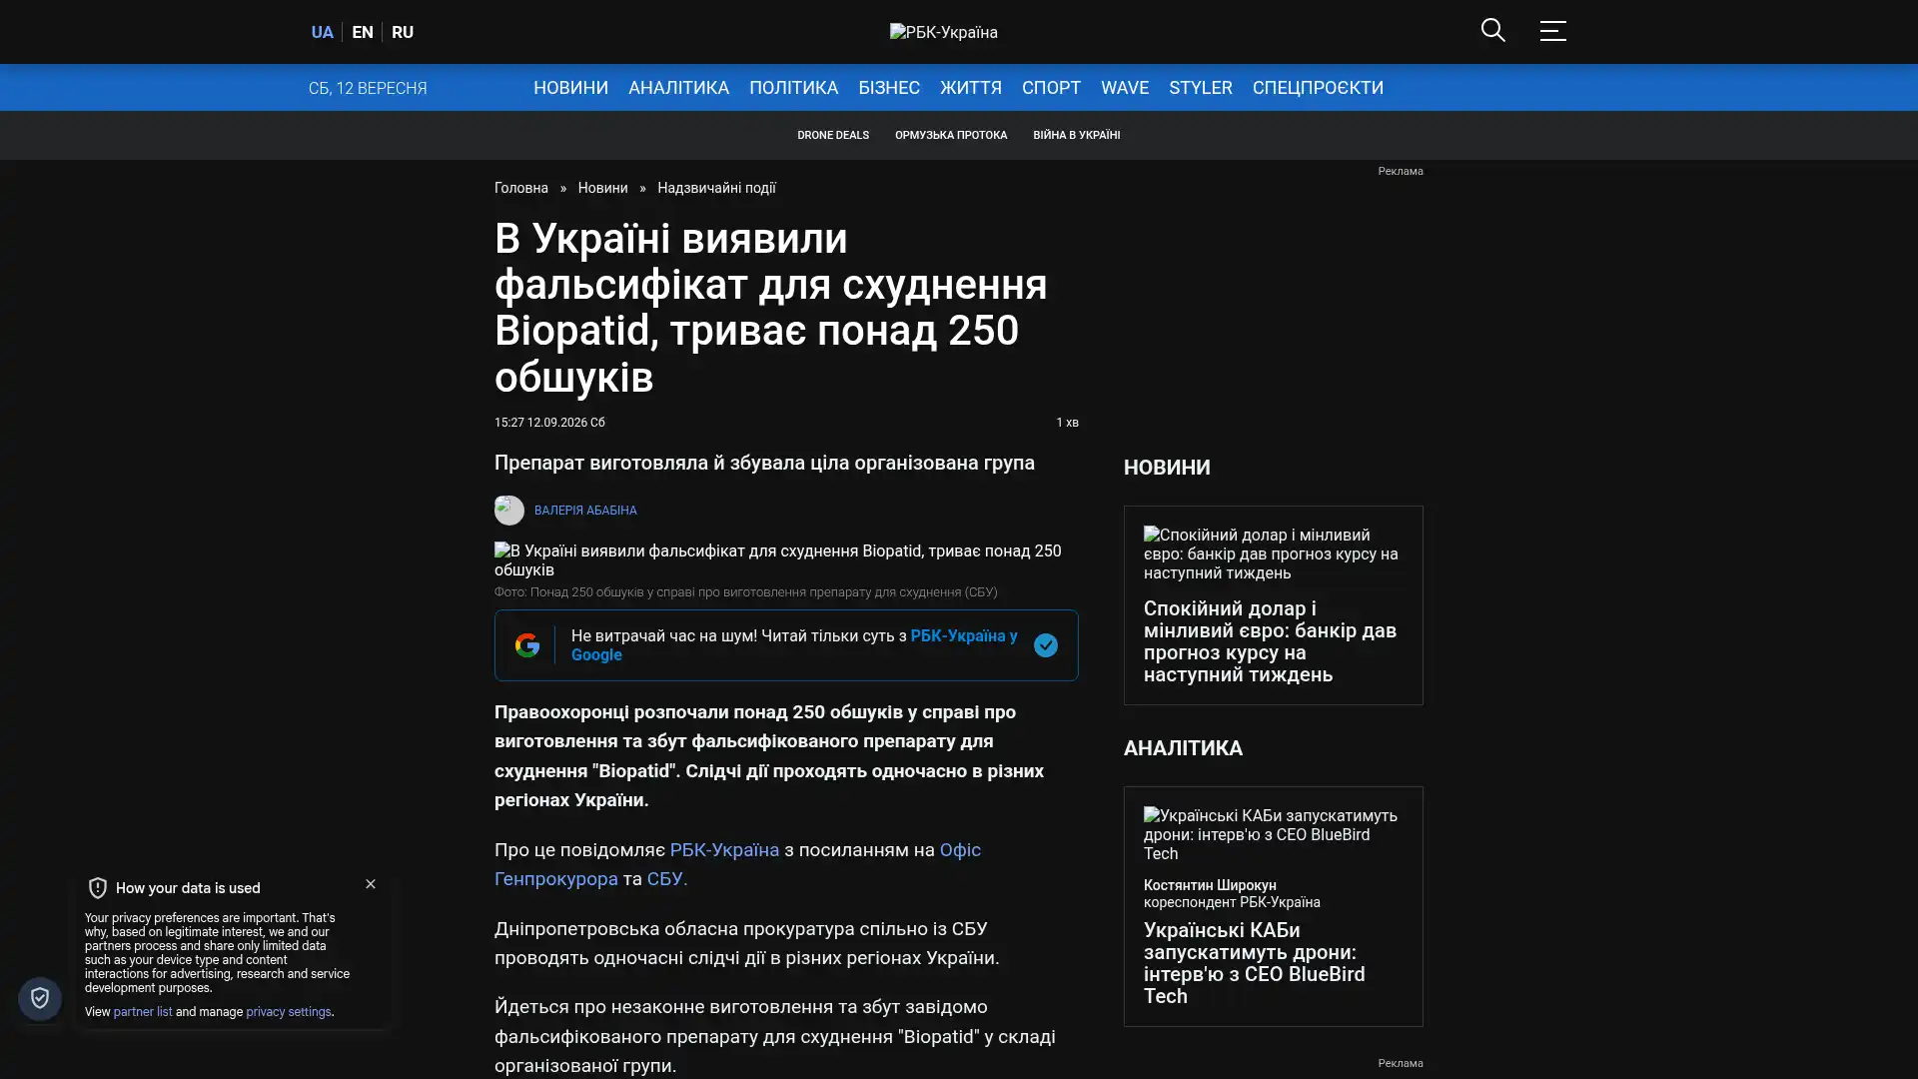Open the ПОЛІТИКА navigation section
1918x1079 pixels.
click(x=793, y=88)
